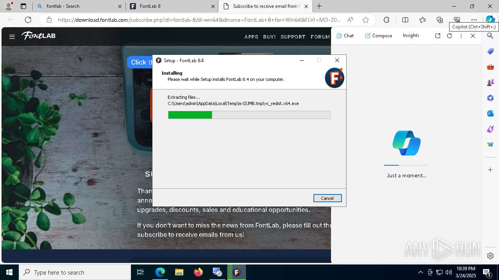Open the Edge profile icon
Screen dimensions: 499x280
[x=9, y=6]
